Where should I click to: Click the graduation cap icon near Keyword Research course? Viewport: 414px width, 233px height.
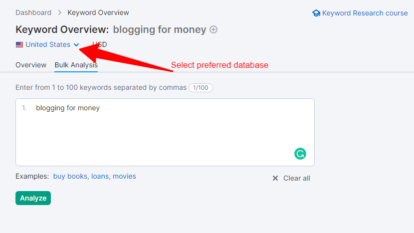click(x=316, y=13)
